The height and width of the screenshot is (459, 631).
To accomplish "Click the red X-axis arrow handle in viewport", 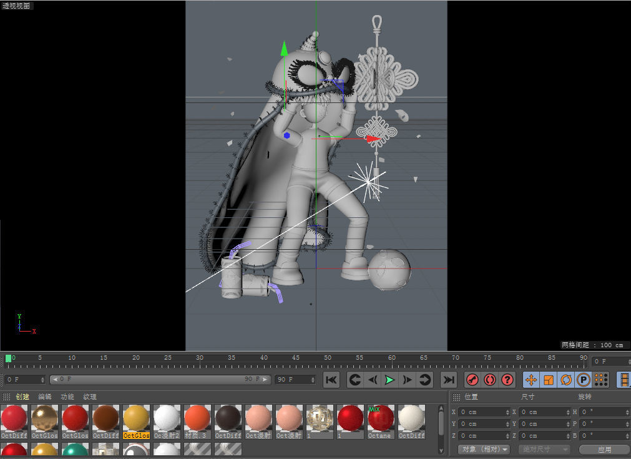I will pos(373,139).
